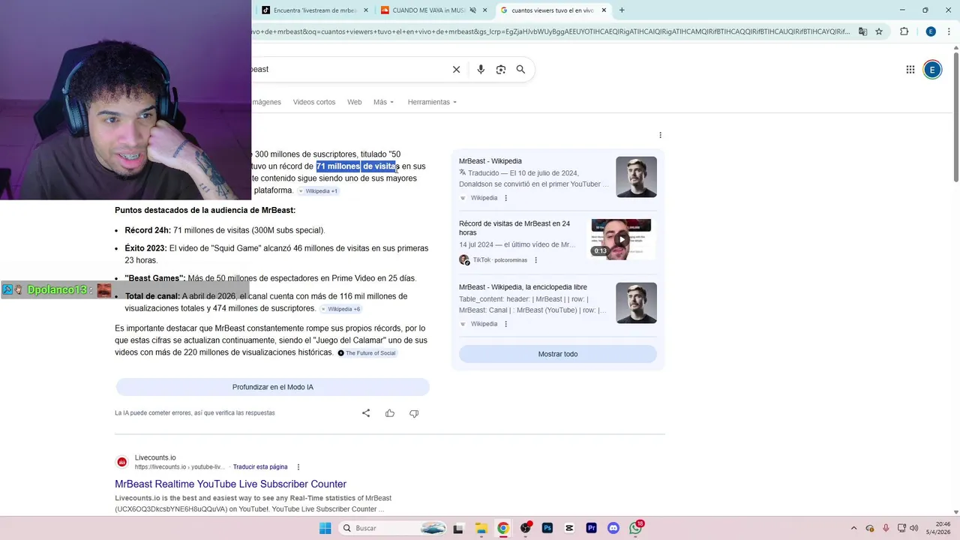This screenshot has height=540, width=960.
Task: Play the TikTok video thumbnail
Action: [622, 239]
